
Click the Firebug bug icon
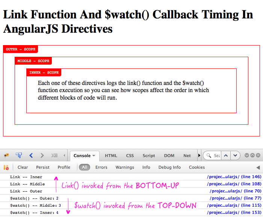tap(6, 156)
